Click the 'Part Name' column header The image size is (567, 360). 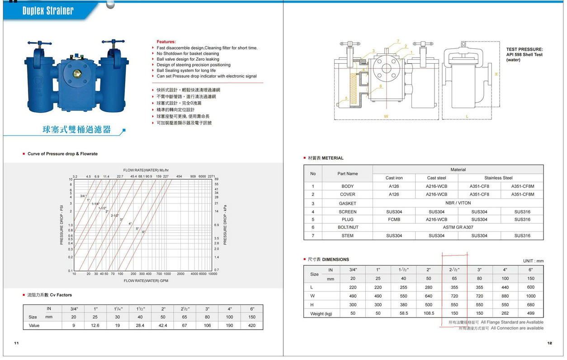348,174
